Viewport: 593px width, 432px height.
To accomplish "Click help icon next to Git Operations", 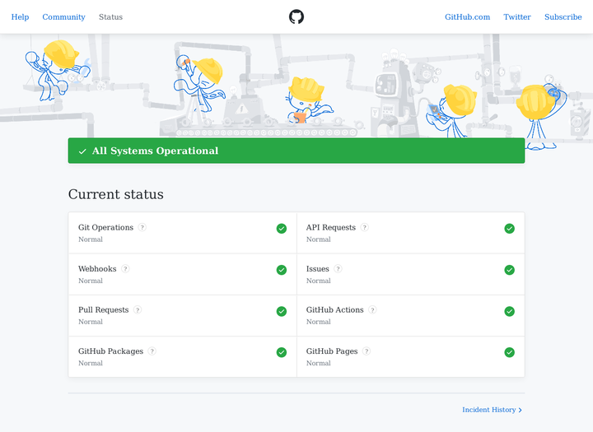I will pos(142,228).
